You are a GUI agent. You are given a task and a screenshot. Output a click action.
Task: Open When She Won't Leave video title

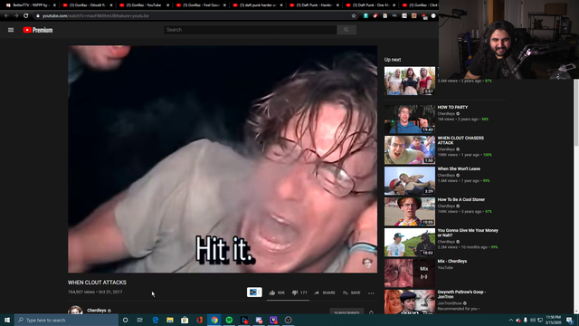[459, 169]
